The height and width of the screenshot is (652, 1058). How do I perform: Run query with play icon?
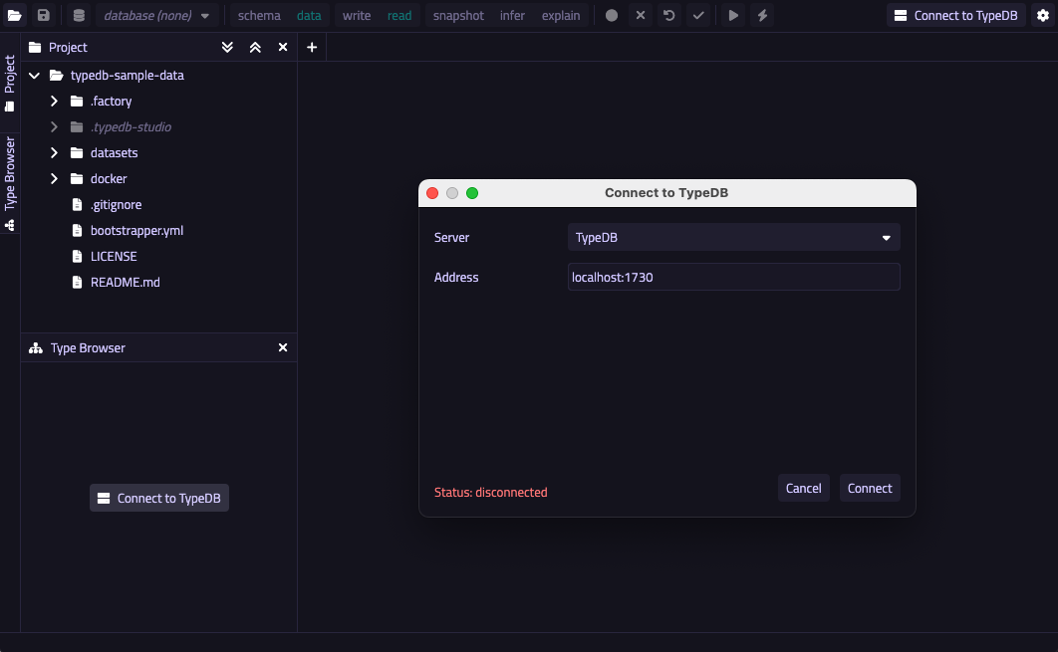point(733,15)
